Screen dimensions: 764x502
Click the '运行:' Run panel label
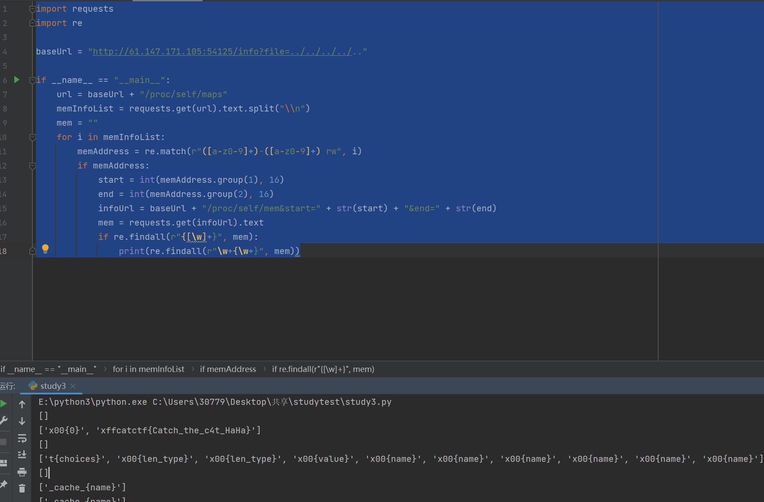[x=7, y=386]
